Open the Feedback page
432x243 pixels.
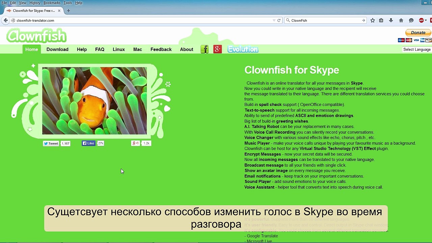pyautogui.click(x=161, y=49)
